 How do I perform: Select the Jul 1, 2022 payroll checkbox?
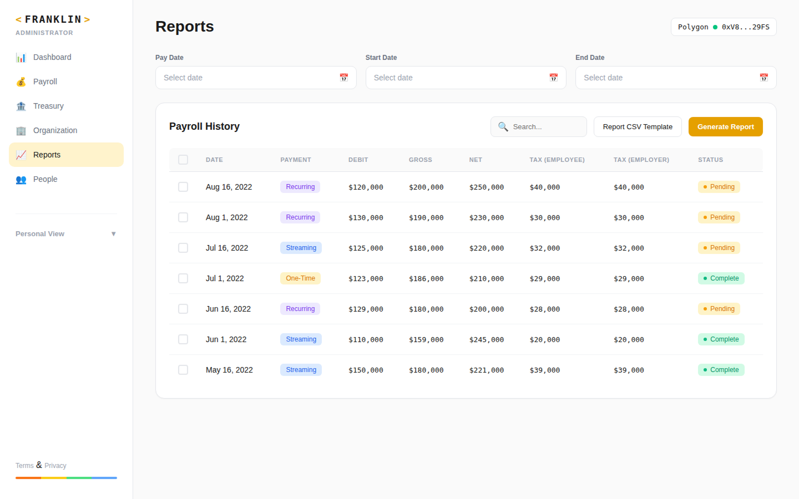point(183,278)
